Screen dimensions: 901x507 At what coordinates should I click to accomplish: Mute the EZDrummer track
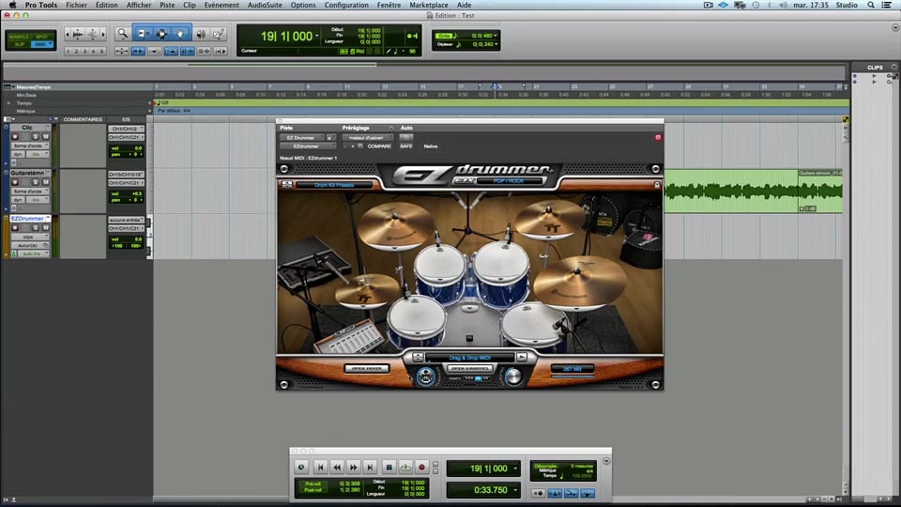click(x=45, y=227)
